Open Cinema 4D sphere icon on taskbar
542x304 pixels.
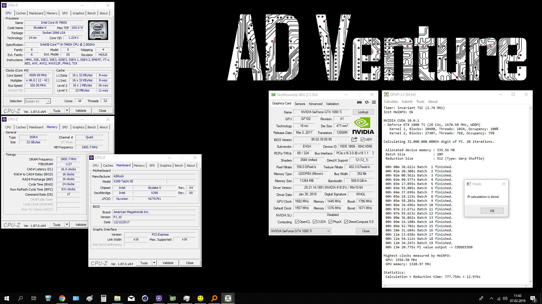145,298
